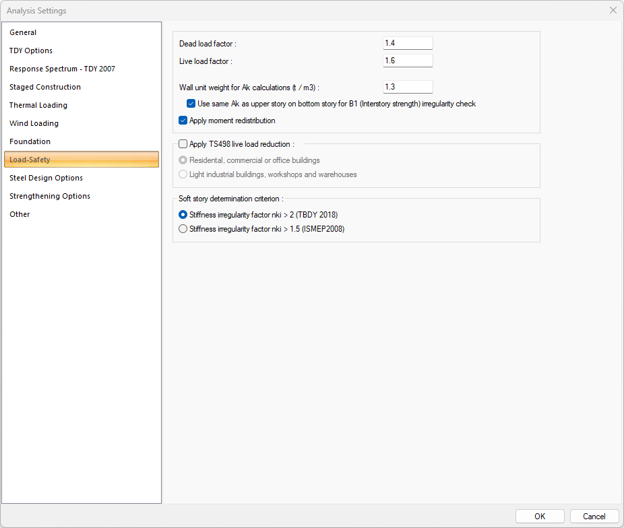
Task: Click the Cancel button
Action: [594, 516]
